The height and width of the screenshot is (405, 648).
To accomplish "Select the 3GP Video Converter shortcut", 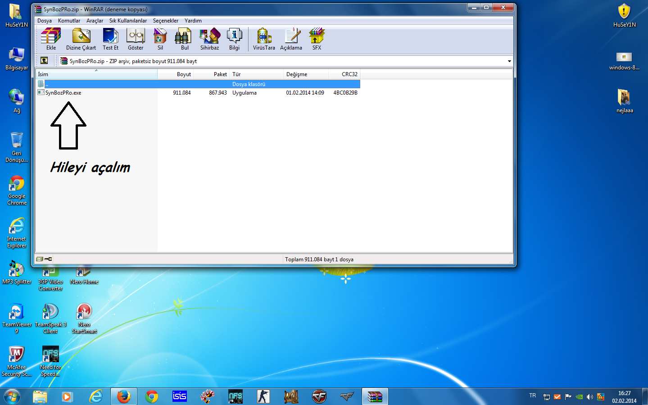I will (x=50, y=278).
